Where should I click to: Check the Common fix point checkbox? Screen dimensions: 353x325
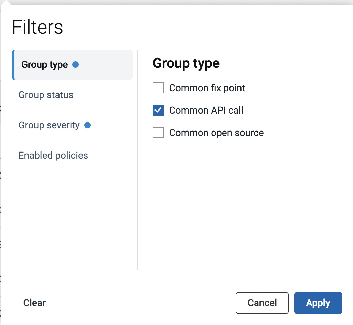(x=158, y=88)
